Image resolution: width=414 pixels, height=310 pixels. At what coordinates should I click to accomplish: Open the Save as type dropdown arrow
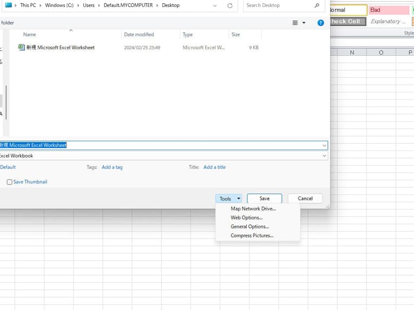pyautogui.click(x=324, y=156)
